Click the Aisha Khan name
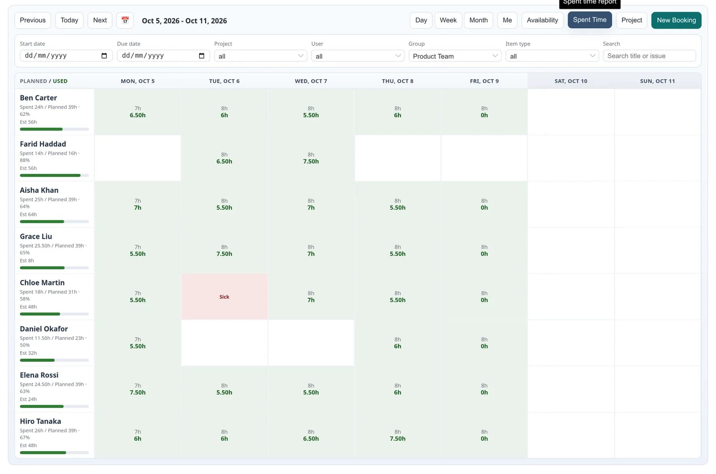The width and height of the screenshot is (716, 474). (39, 190)
